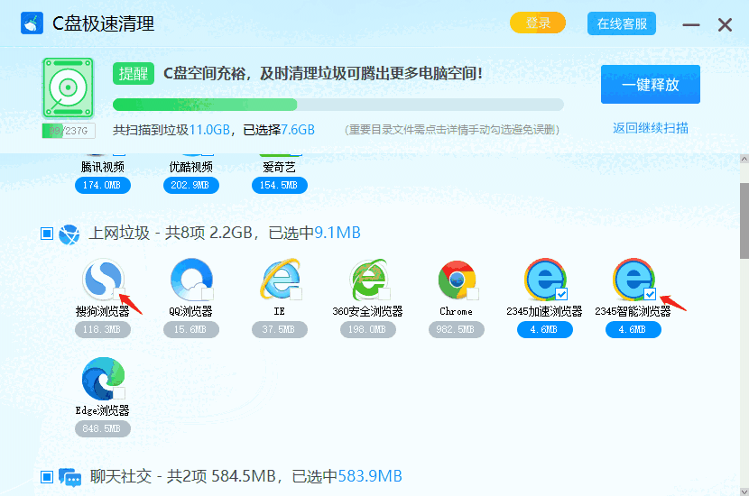Click the 搜狗浏览器 label
749x496 pixels.
coord(103,311)
